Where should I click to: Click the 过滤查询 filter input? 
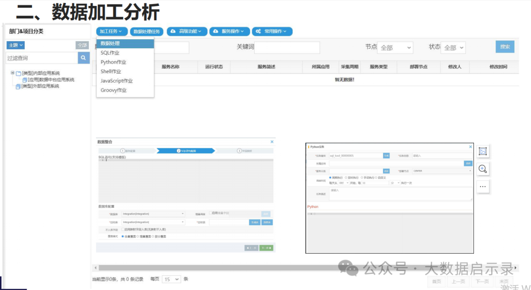tap(42, 58)
